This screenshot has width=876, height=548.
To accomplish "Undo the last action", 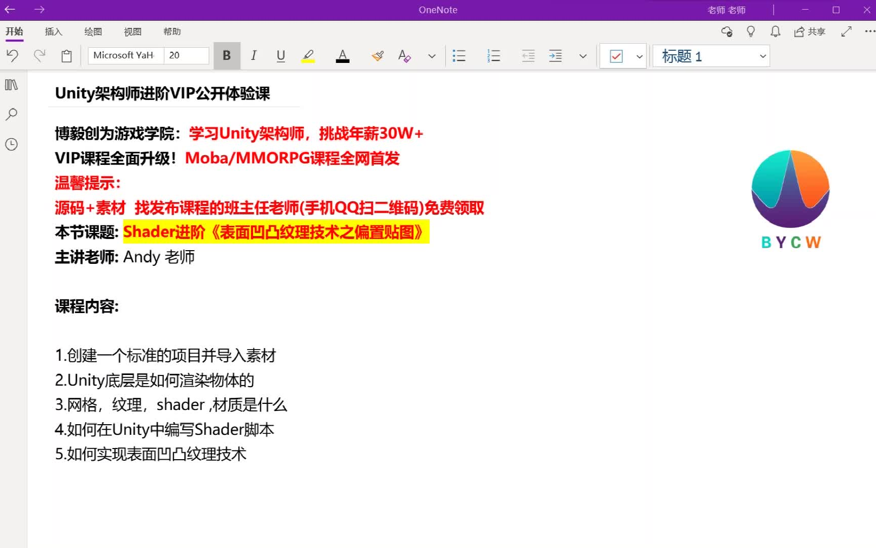I will (13, 56).
